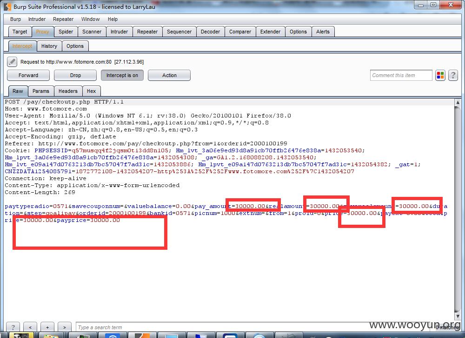Switch to the Sequencer tab
This screenshot has width=465, height=338.
[x=179, y=32]
